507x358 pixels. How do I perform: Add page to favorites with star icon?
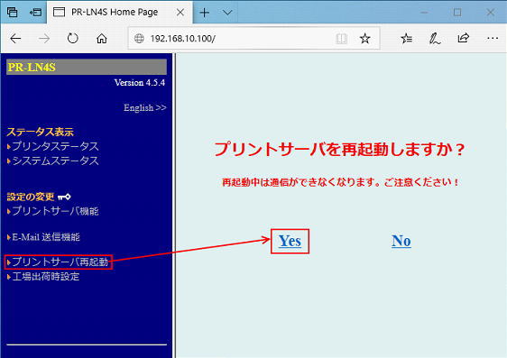(364, 39)
